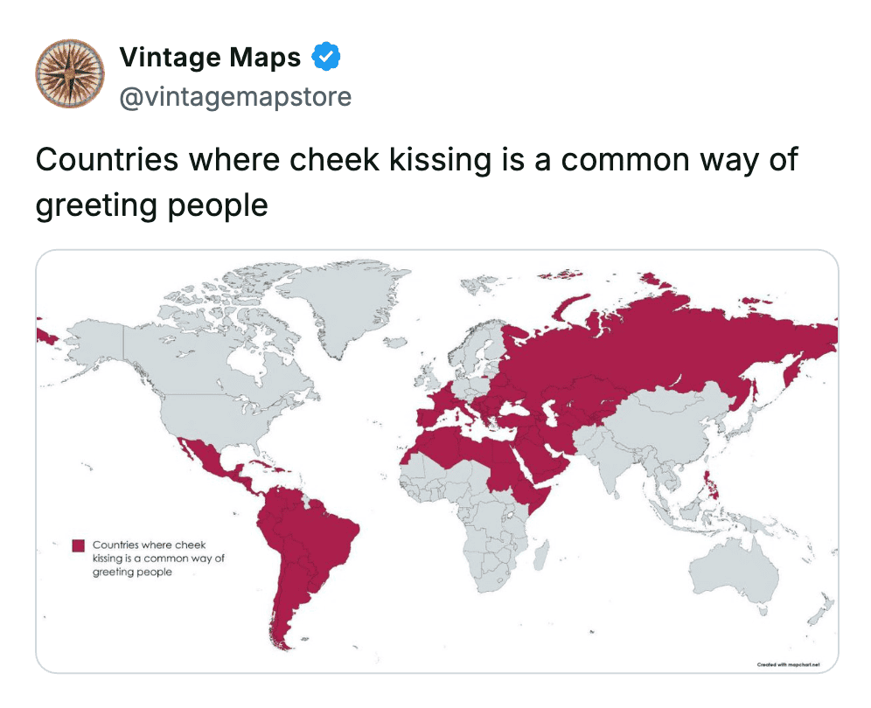The width and height of the screenshot is (871, 708).
Task: Open the Vintage Maps profile name
Action: (210, 58)
